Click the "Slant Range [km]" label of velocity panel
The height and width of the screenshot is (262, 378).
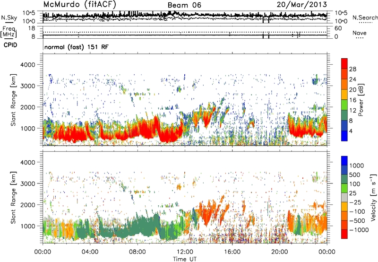pyautogui.click(x=13, y=198)
